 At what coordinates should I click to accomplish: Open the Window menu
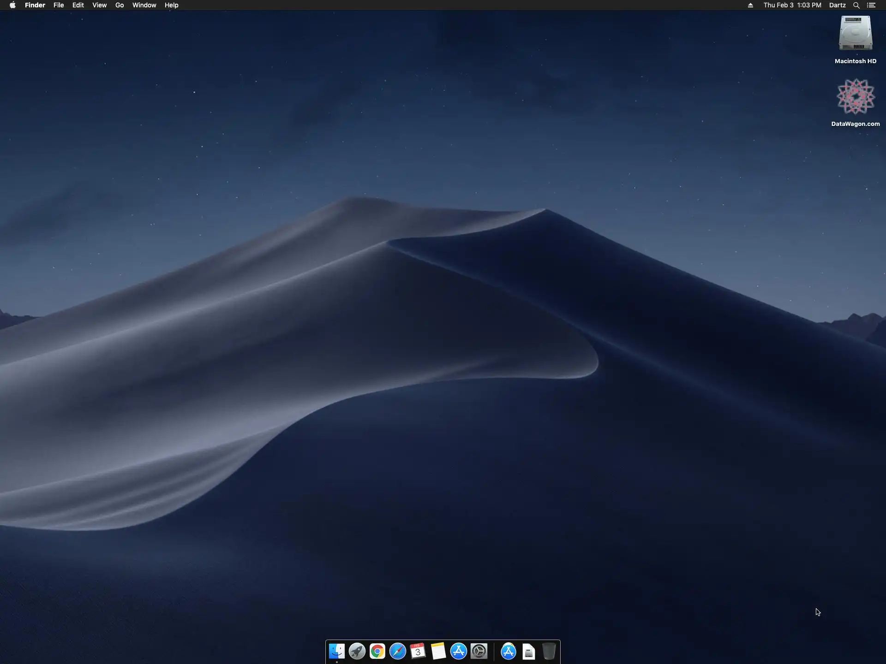click(x=144, y=5)
